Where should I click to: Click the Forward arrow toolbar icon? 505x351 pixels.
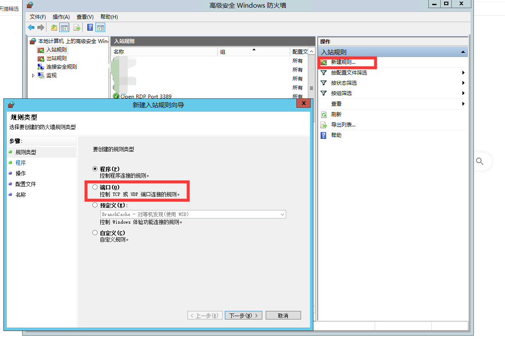[x=40, y=27]
